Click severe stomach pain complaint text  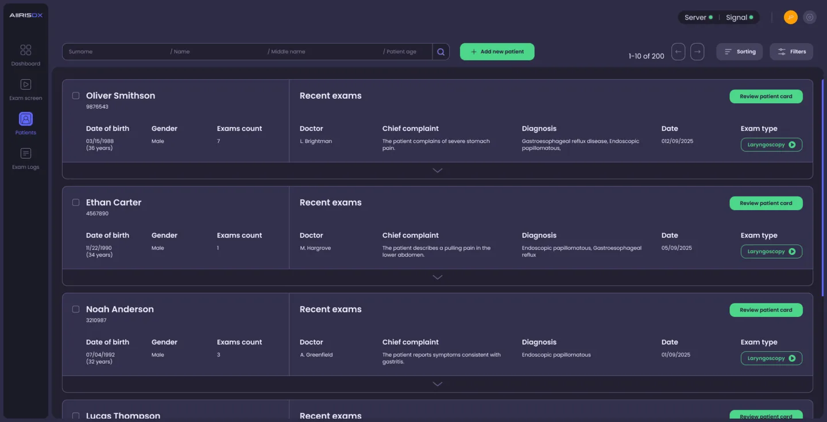tap(436, 145)
